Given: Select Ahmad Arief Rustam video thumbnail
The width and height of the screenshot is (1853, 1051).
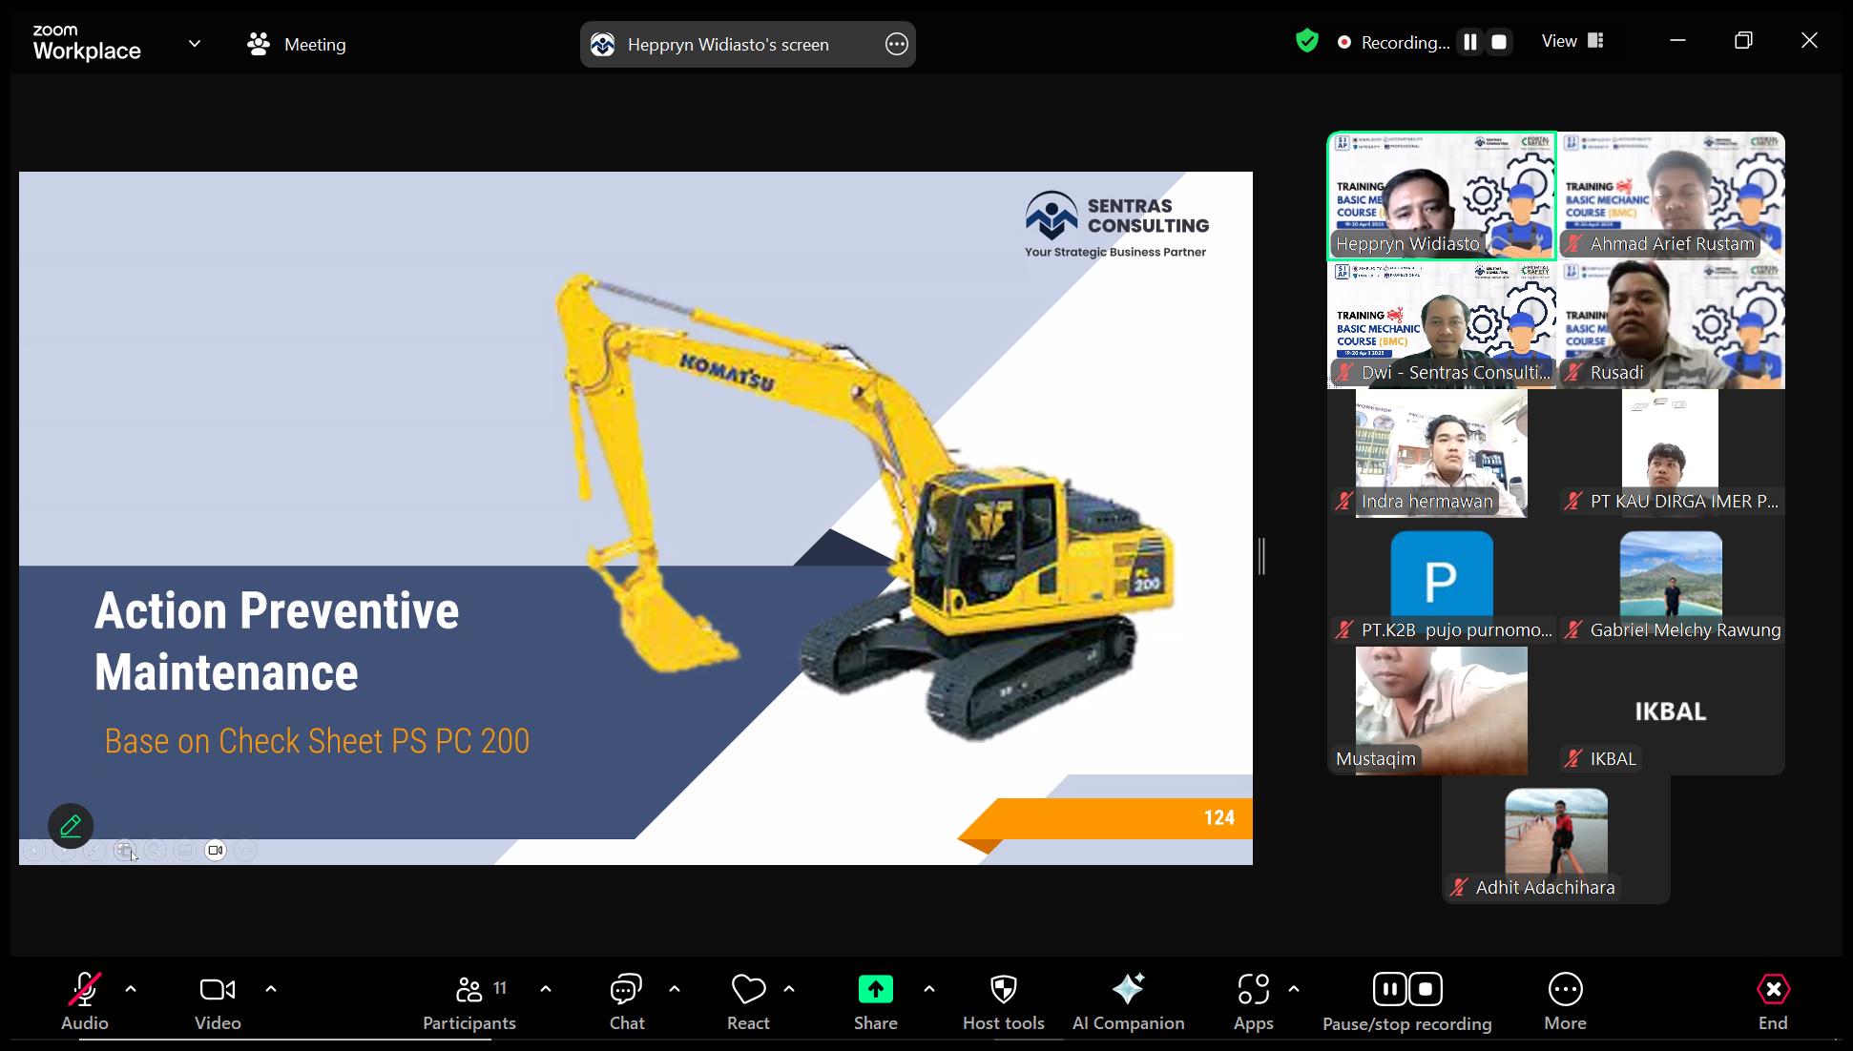Looking at the screenshot, I should pos(1671,196).
